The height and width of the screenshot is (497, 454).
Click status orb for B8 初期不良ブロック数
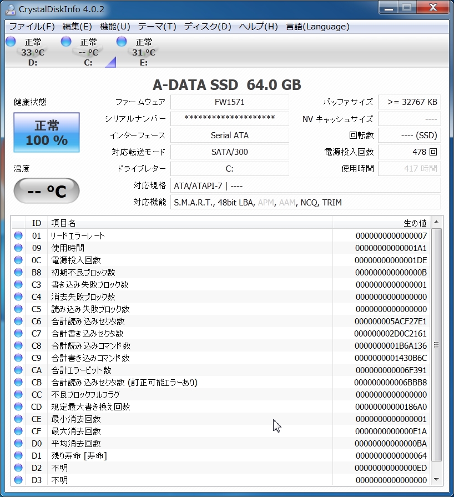pos(18,272)
